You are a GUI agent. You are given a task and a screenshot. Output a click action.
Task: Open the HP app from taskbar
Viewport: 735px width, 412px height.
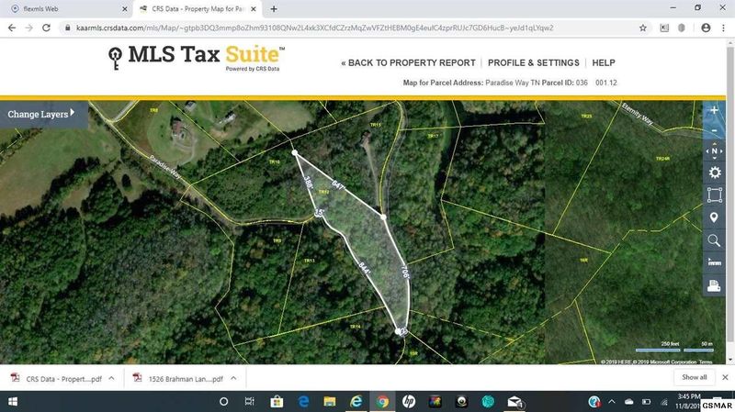pyautogui.click(x=408, y=402)
